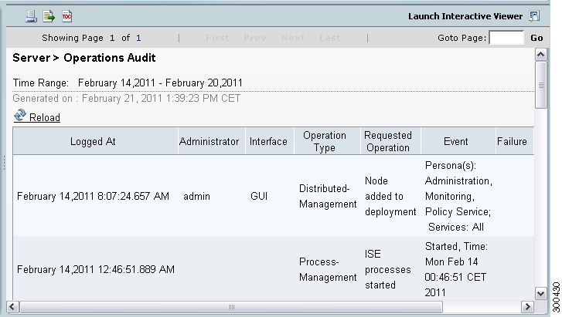The height and width of the screenshot is (317, 562).
Task: Click the Print report icon
Action: [31, 16]
